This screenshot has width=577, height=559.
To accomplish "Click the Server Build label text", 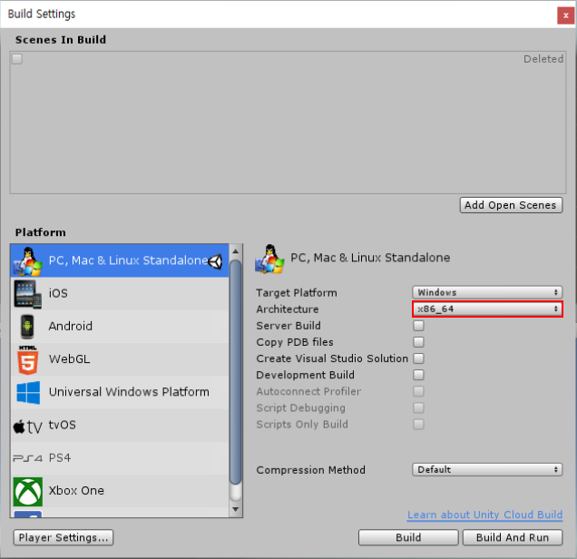I will [x=288, y=326].
